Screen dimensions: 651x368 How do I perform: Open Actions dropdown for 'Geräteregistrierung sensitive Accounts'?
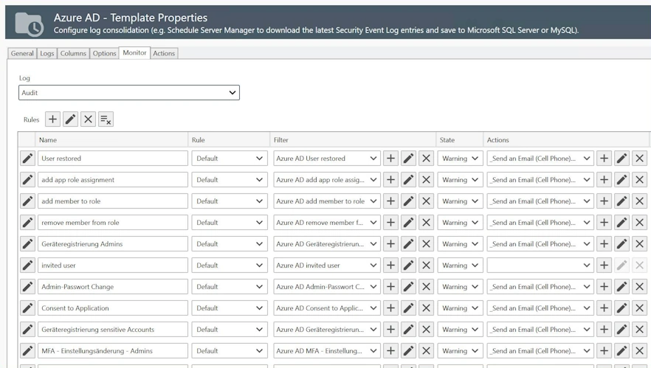click(540, 330)
